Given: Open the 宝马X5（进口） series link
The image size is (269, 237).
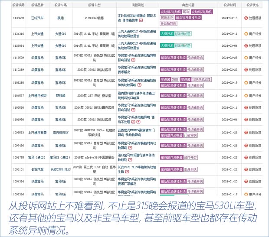Looking at the screenshot, I should [x=61, y=157].
